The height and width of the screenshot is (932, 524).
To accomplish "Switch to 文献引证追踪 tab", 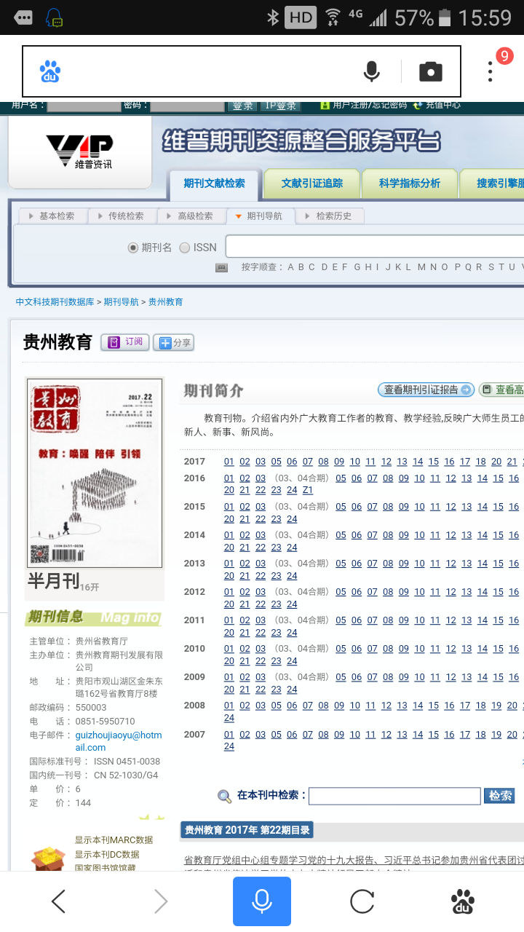I will pyautogui.click(x=311, y=183).
